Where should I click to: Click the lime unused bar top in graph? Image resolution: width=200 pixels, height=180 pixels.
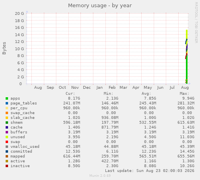[x=187, y=34]
